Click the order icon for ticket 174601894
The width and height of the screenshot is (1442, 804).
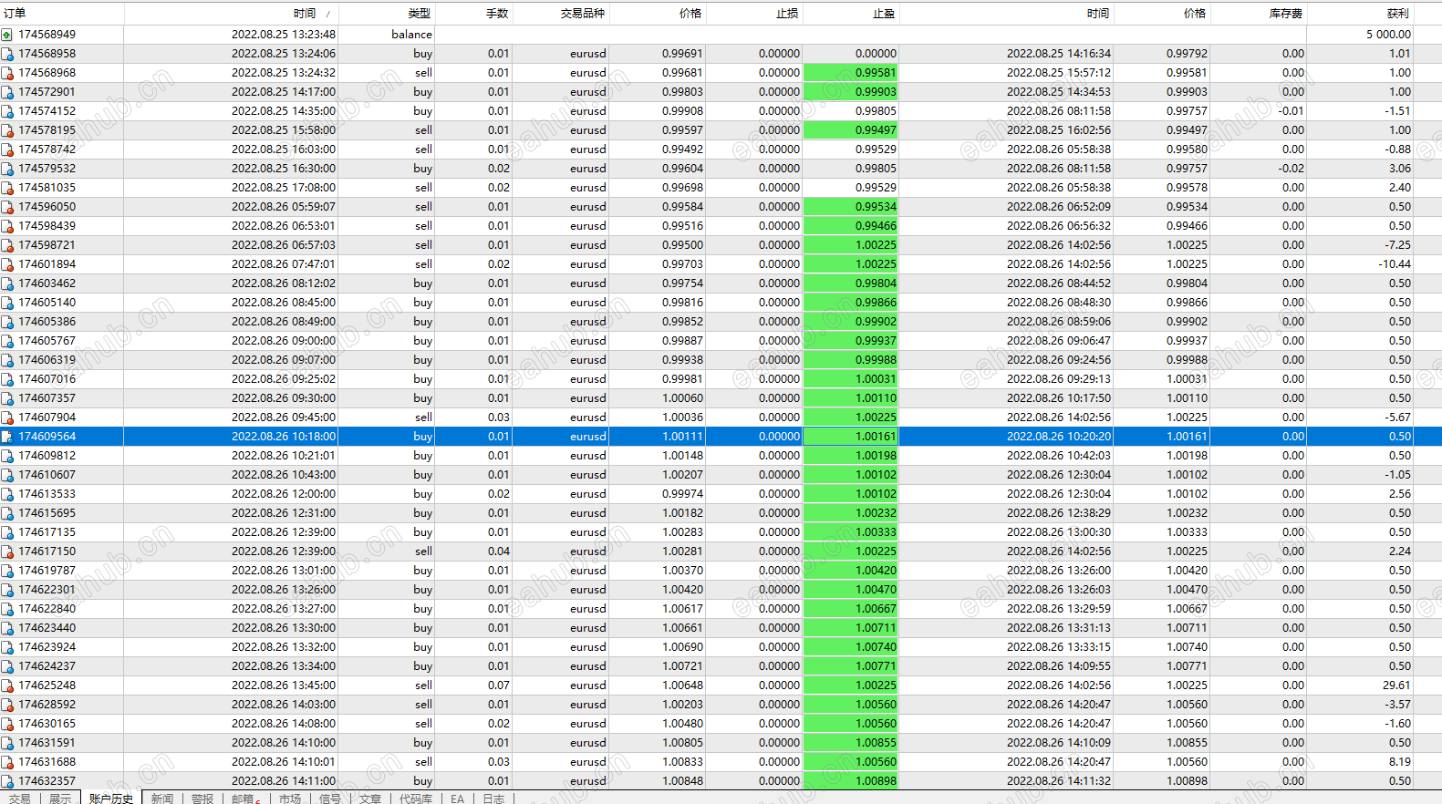pos(6,264)
